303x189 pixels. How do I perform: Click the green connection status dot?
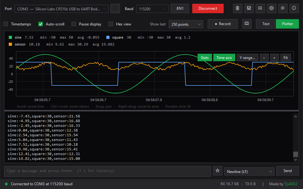6,184
